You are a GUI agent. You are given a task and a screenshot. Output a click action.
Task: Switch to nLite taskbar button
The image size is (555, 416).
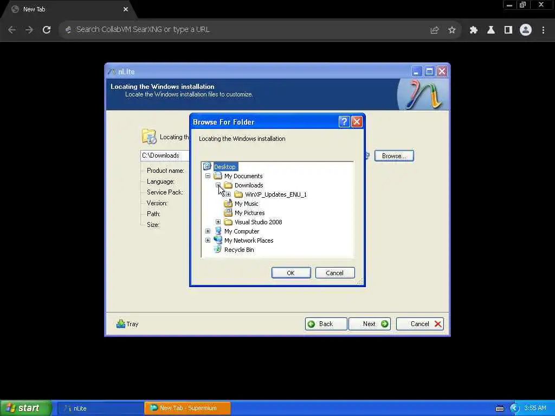tap(100, 408)
